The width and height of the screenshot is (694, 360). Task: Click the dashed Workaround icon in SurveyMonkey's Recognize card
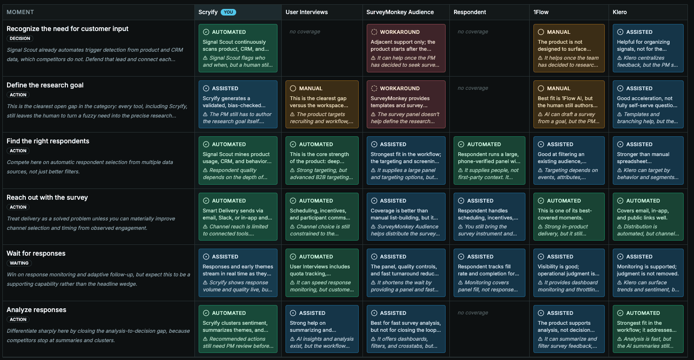(374, 32)
